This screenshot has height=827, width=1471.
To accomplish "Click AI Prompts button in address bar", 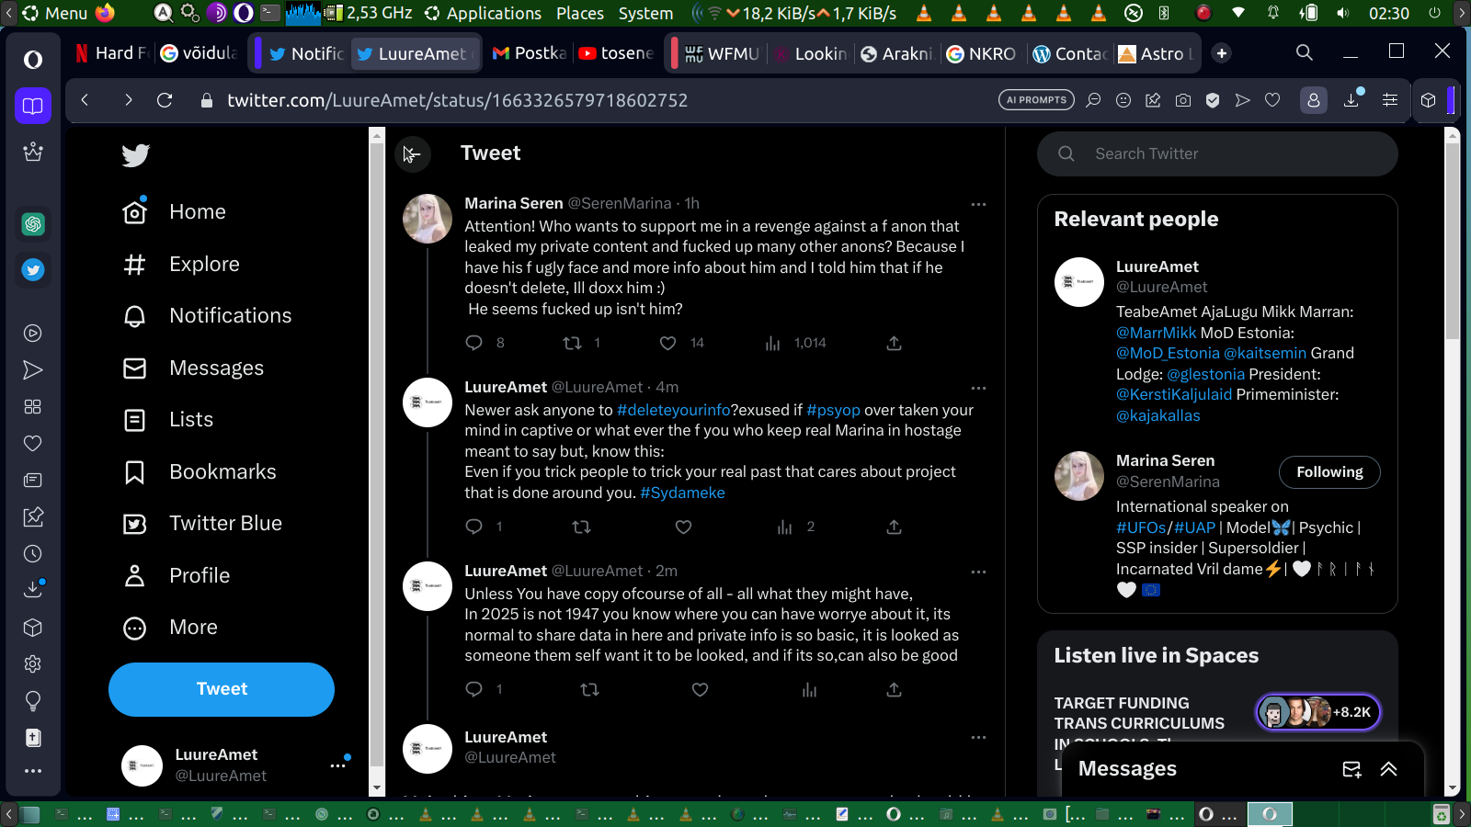I will tap(1036, 100).
